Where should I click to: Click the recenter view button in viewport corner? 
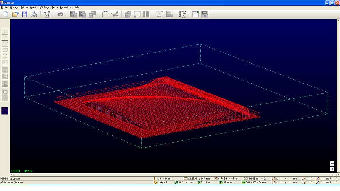point(332,169)
